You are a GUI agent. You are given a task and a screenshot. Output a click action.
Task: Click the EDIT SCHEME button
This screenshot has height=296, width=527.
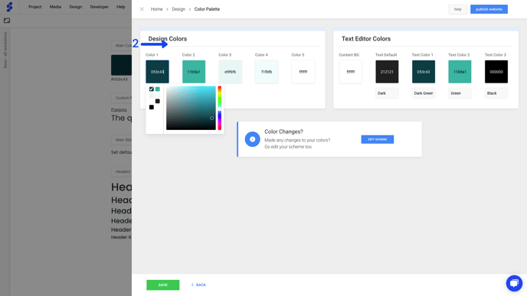[378, 139]
